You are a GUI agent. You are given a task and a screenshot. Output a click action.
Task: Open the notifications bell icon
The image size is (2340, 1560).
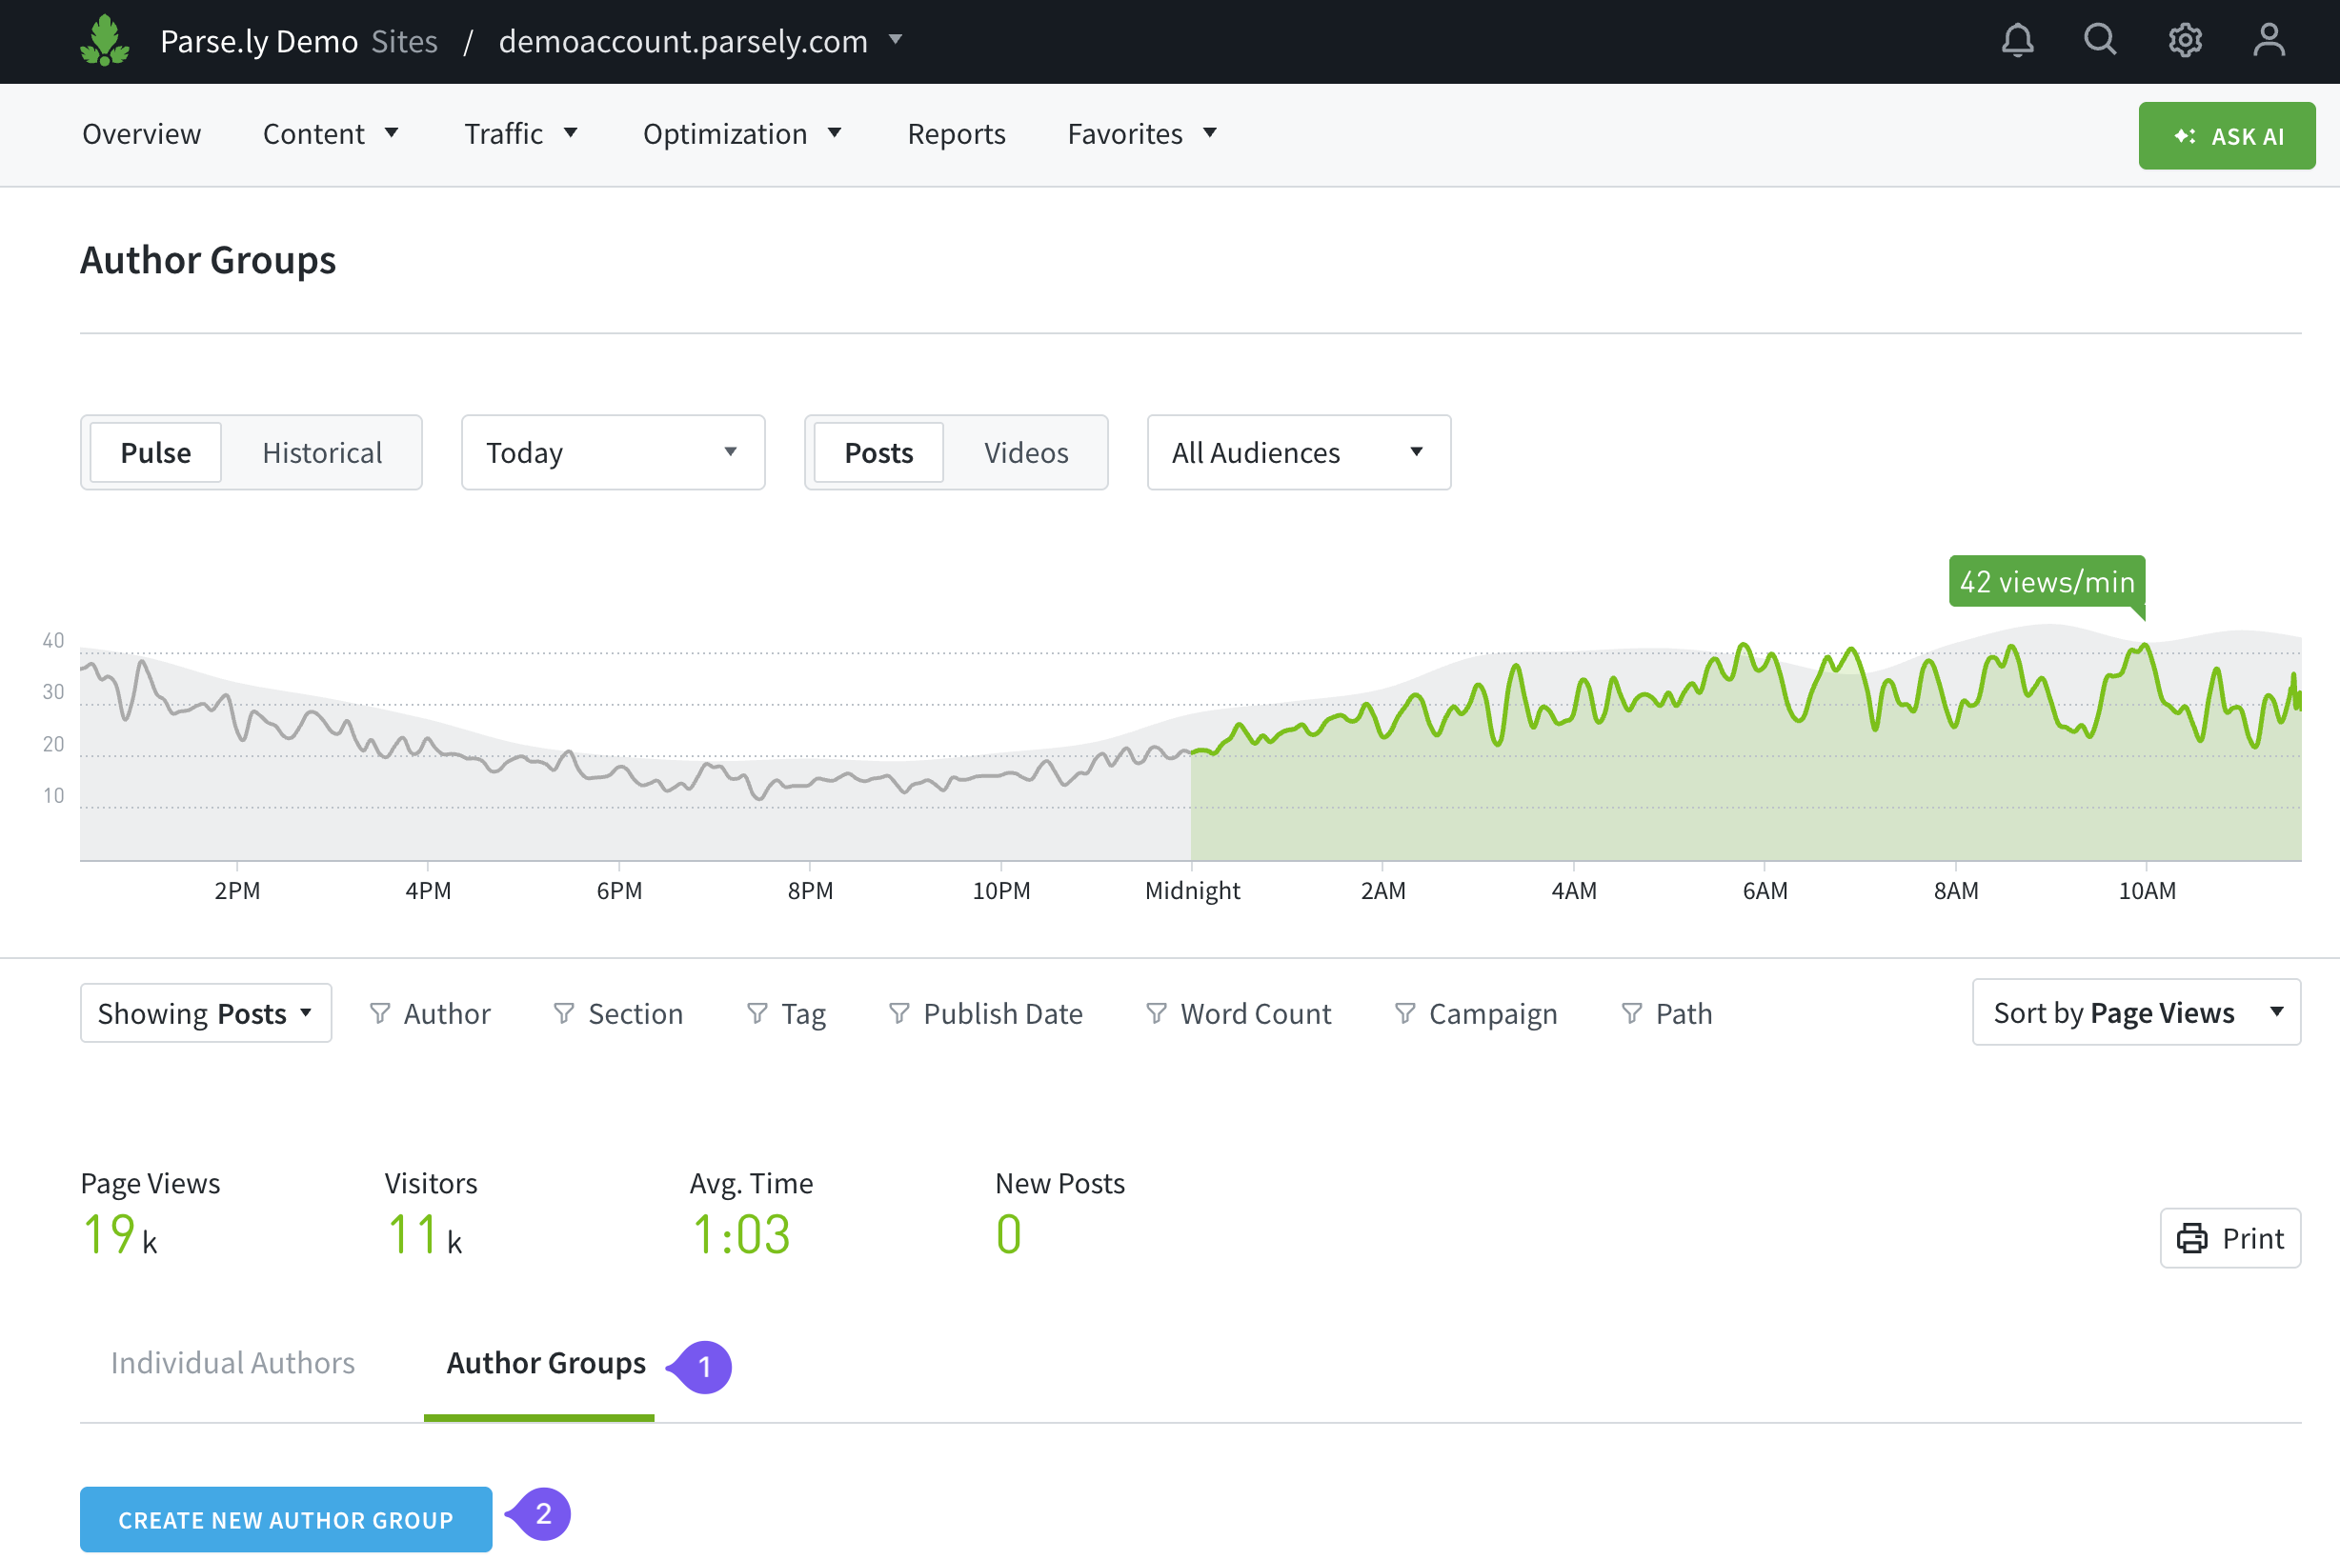pyautogui.click(x=2018, y=41)
